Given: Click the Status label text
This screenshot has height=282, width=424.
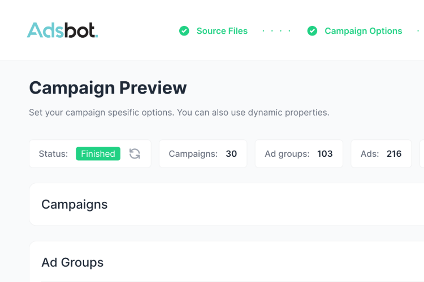Looking at the screenshot, I should (x=53, y=154).
